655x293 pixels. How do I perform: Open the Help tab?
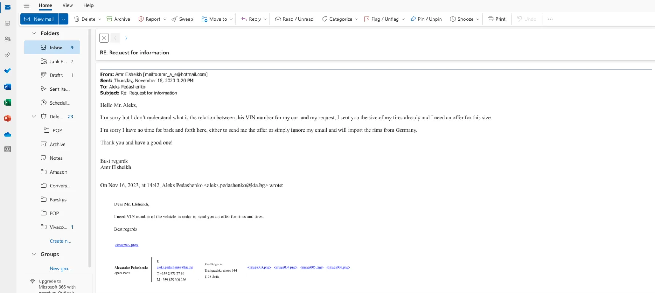(x=88, y=5)
